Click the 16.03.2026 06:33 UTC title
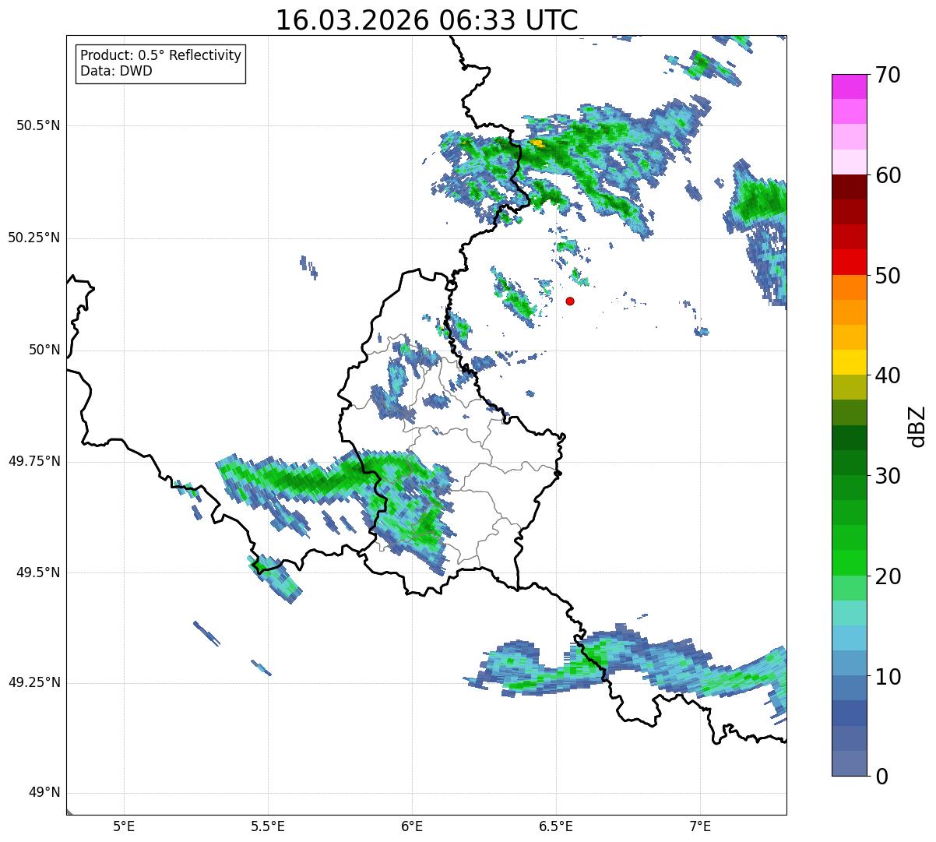Screen dimensions: 936x842 pyautogui.click(x=427, y=20)
